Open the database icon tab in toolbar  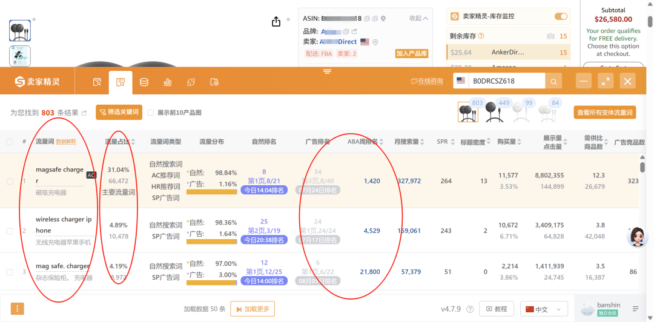pos(144,82)
